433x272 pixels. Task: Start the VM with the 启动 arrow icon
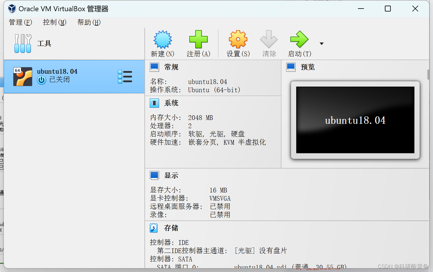299,39
